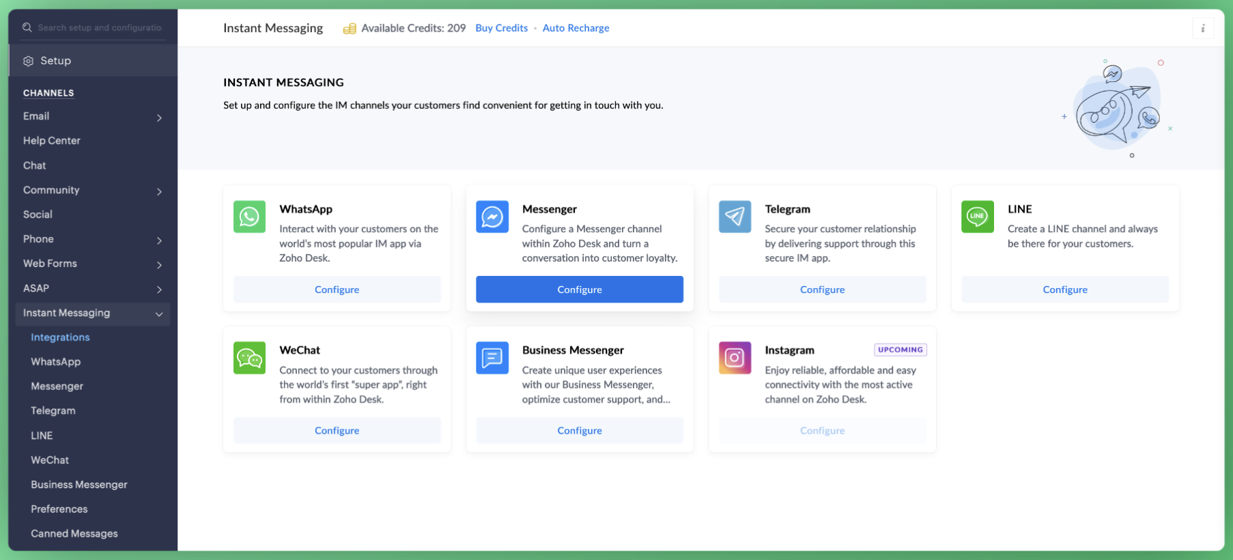The image size is (1233, 560).
Task: Select Messenger in sidebar submenu
Action: pyautogui.click(x=57, y=387)
